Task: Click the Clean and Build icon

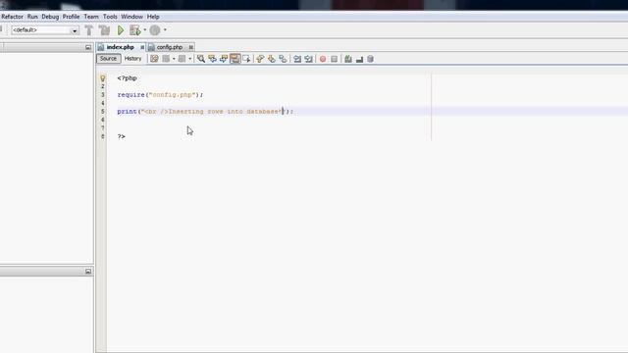Action: pyautogui.click(x=105, y=30)
